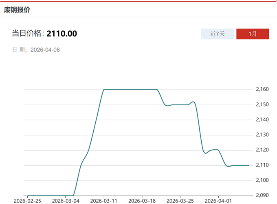Click the 废钢报价 section heading
277x204 pixels.
point(17,10)
